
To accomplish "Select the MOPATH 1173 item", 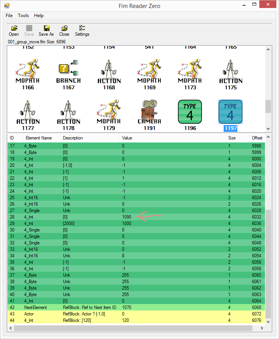I will click(x=190, y=74).
